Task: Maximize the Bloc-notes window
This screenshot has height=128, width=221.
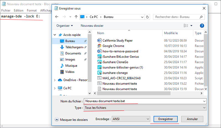Action: (x=216, y=4)
